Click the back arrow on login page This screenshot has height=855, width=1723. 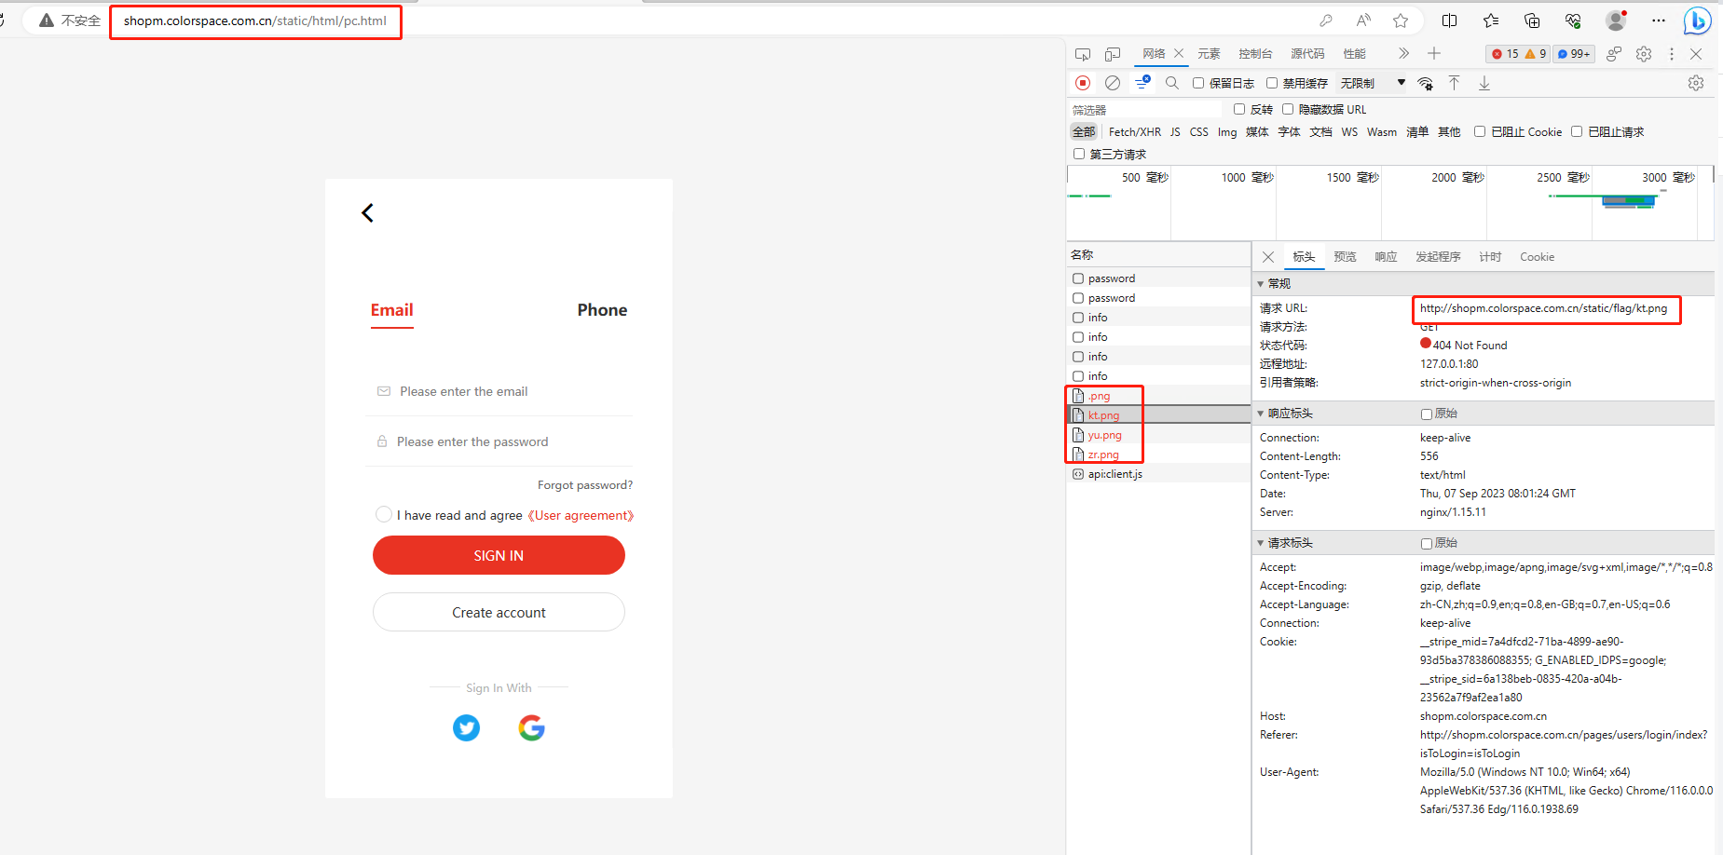tap(367, 213)
